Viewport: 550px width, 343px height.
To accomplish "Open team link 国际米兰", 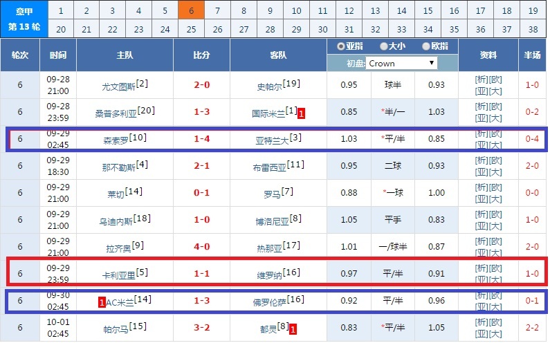I will click(x=268, y=113).
